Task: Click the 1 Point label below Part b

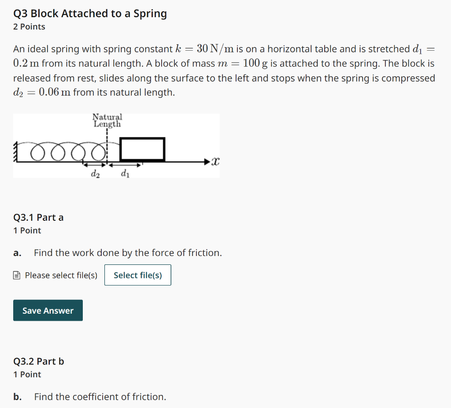Action: point(27,375)
